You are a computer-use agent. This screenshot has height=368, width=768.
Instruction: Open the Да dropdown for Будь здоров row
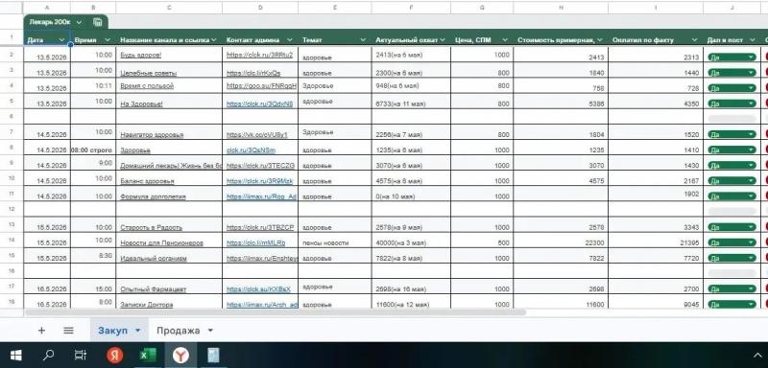[751, 57]
